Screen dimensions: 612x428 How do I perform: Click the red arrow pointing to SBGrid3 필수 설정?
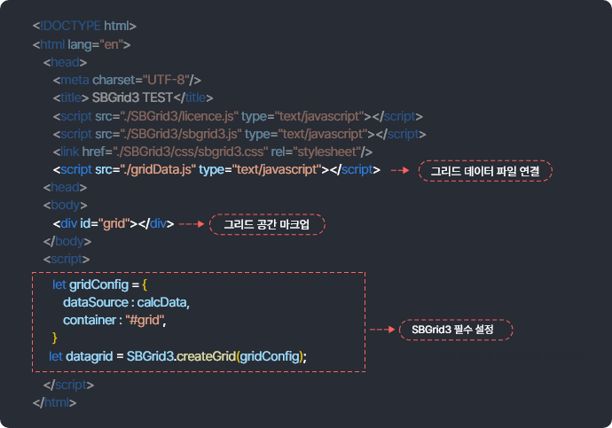(x=381, y=330)
